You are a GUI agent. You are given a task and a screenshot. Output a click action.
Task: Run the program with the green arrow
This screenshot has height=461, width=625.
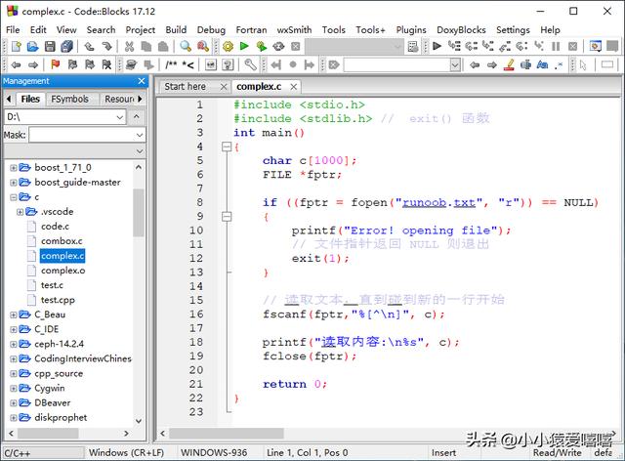tap(244, 47)
